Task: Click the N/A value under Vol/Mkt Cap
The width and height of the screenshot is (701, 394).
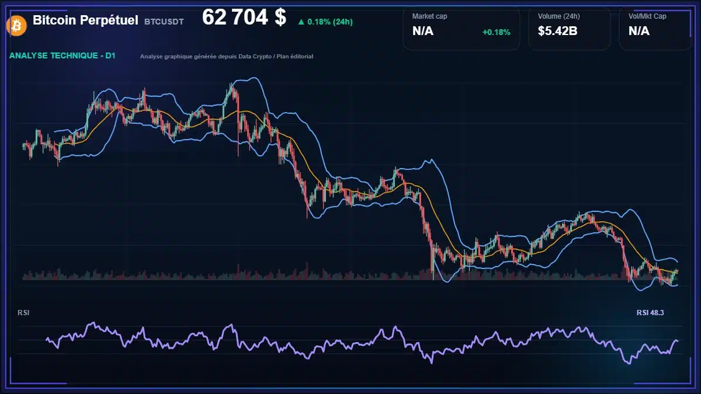Action: pos(639,31)
